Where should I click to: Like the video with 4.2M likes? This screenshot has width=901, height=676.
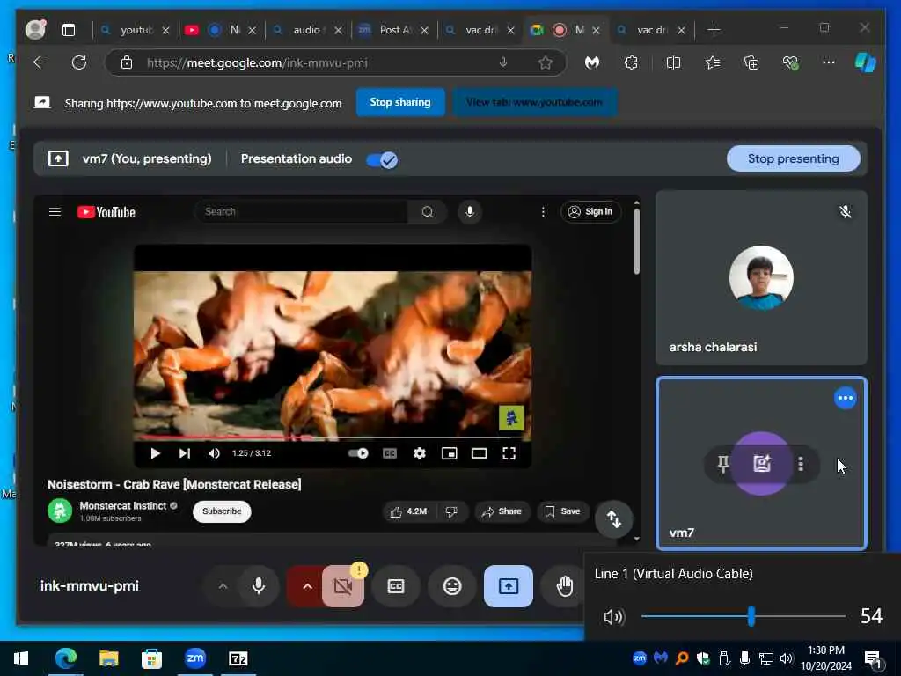pyautogui.click(x=410, y=511)
